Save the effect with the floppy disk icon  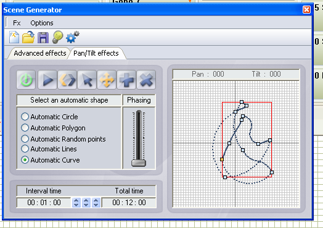coord(43,38)
